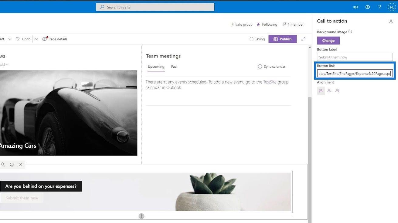
Task: Click the 'Are you behind on your expenses?' heading
Action: (x=41, y=186)
